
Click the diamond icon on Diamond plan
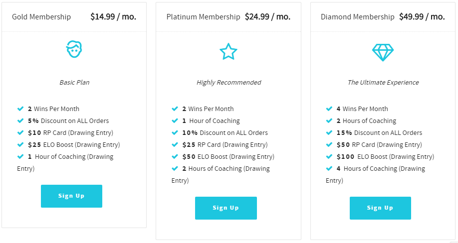pos(383,52)
